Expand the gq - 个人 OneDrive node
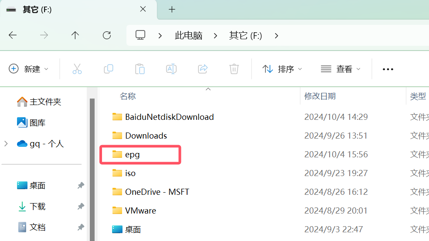The height and width of the screenshot is (241, 429). [x=6, y=144]
